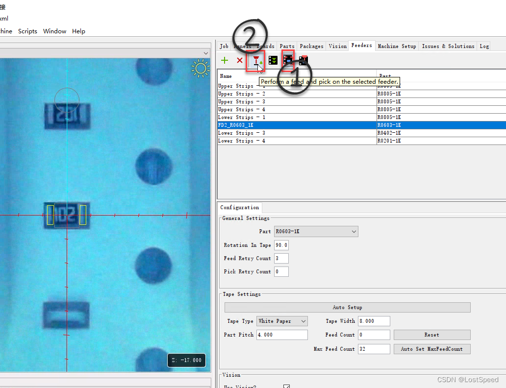Switch to the Vision tab
The image size is (506, 388).
point(337,46)
